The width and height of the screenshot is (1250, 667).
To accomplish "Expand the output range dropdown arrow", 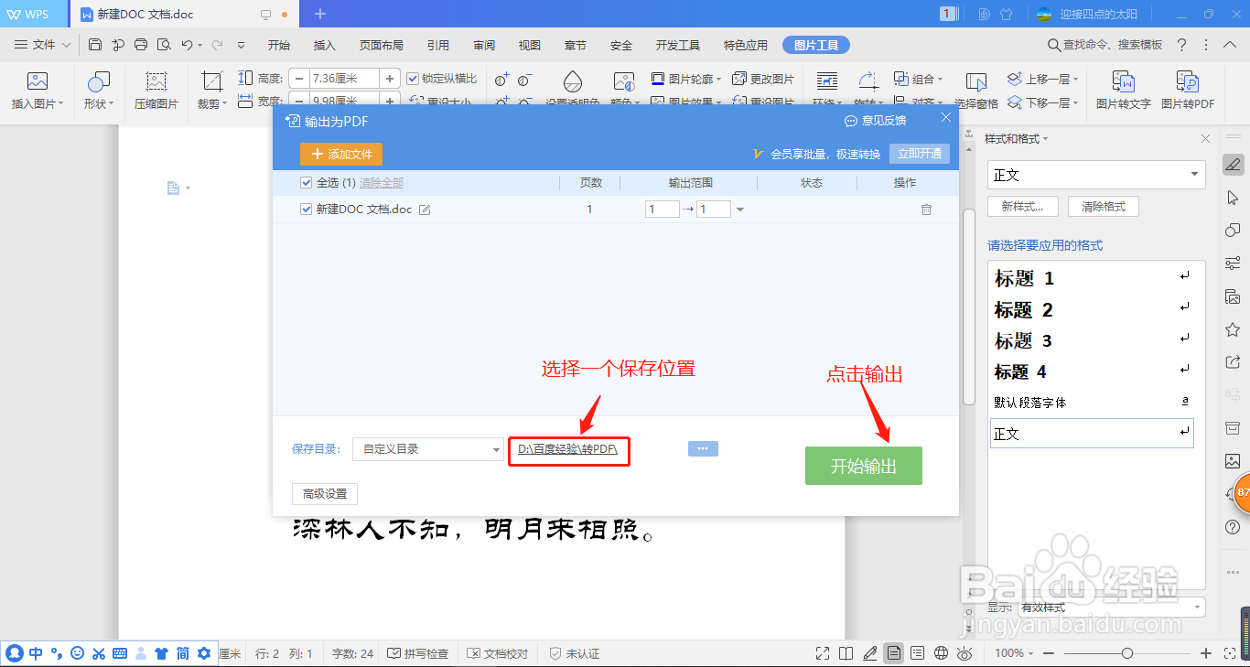I will point(741,208).
